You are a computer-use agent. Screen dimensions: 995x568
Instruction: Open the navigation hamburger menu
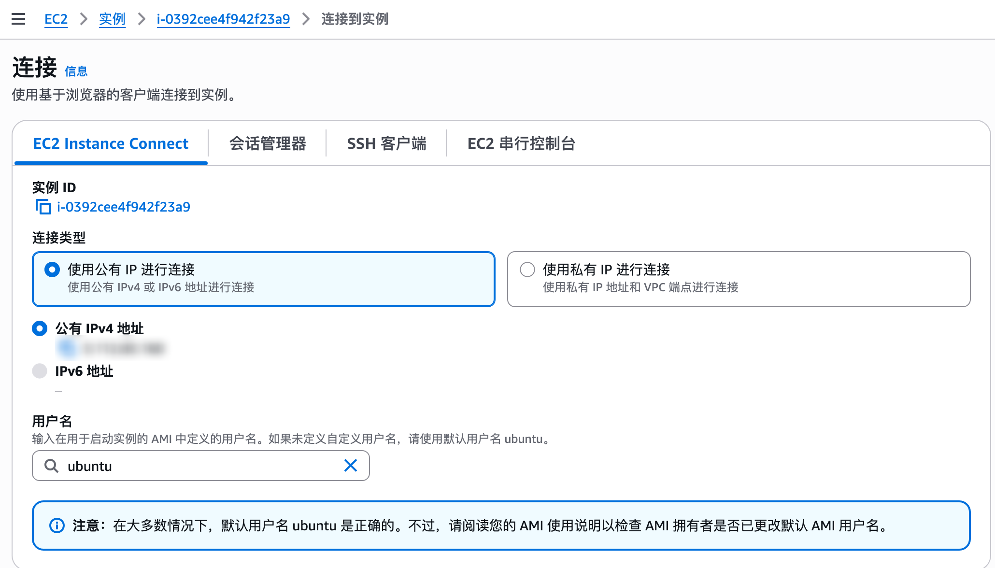17,19
